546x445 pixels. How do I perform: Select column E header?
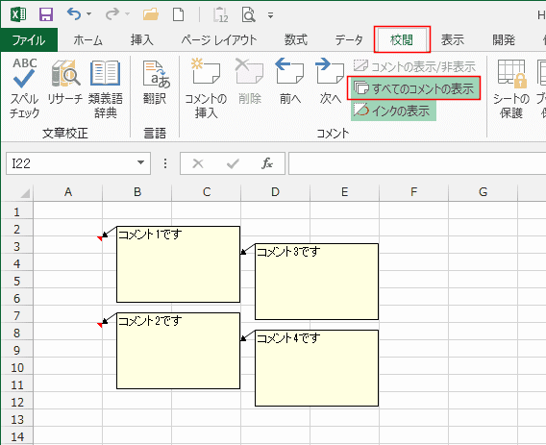[345, 192]
